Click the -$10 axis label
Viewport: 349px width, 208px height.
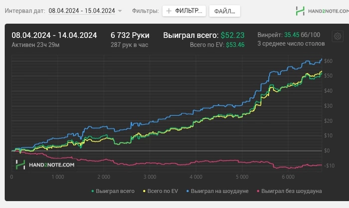(329, 166)
